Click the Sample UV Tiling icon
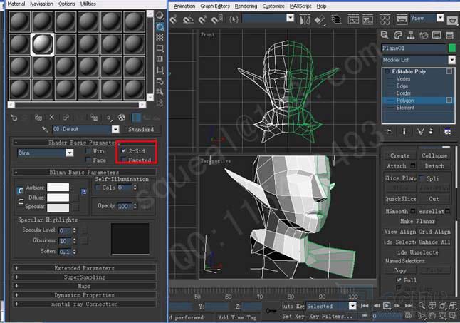 tap(160, 48)
